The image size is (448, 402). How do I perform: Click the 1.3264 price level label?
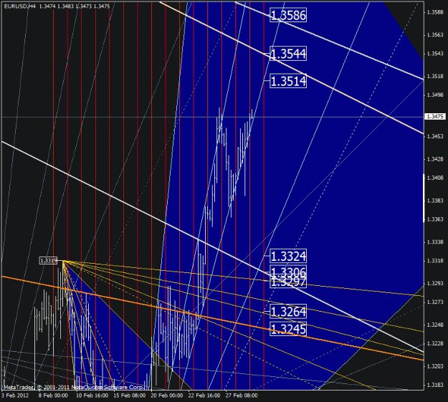288,312
